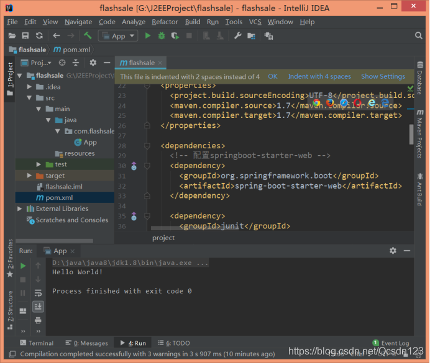Click the Synchronize refresh icon
The image size is (430, 363).
point(40,35)
